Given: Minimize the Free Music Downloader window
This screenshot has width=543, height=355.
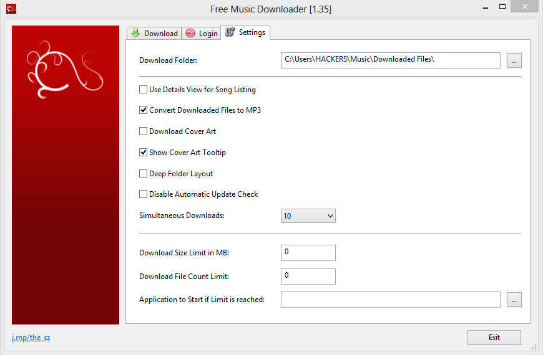Looking at the screenshot, I should 486,7.
